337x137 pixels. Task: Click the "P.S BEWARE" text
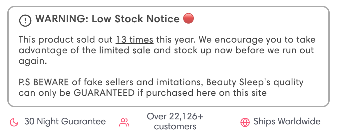point(44,82)
